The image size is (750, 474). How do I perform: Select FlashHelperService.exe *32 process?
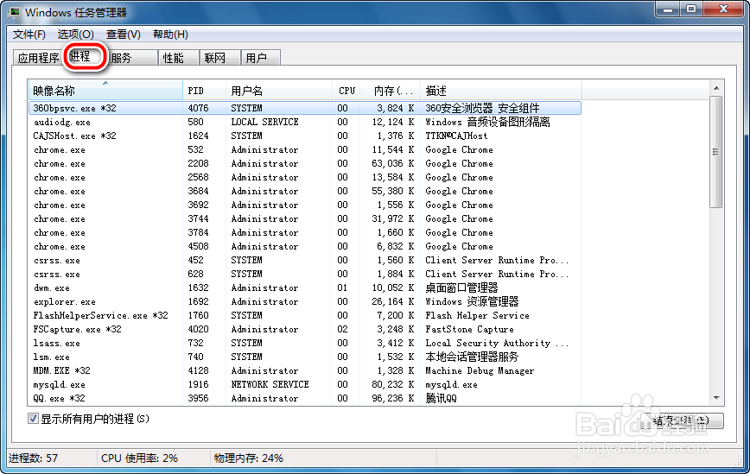pyautogui.click(x=305, y=316)
